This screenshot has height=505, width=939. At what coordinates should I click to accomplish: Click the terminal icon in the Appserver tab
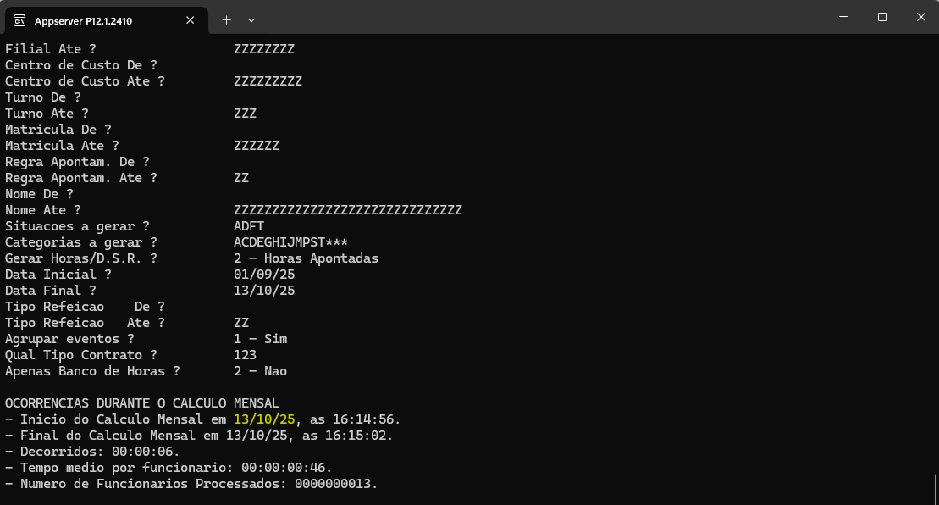(x=19, y=19)
